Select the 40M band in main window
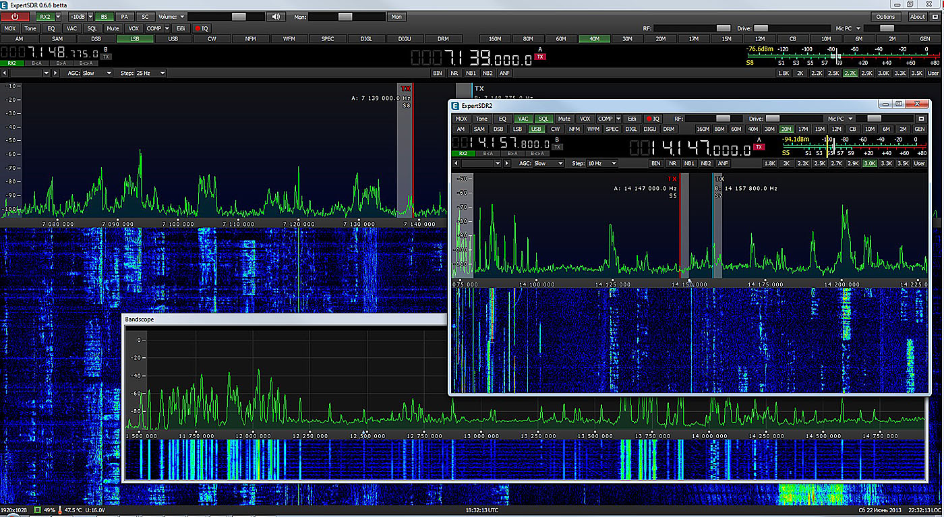The height and width of the screenshot is (517, 944). pyautogui.click(x=594, y=39)
